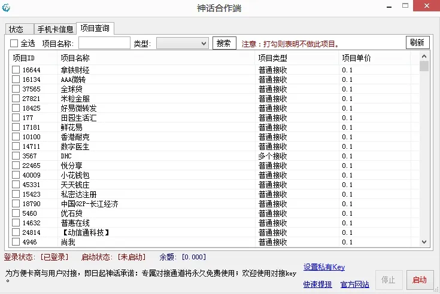Click the 刷新 refresh button
Viewport: 440px width, 294px height.
click(417, 42)
